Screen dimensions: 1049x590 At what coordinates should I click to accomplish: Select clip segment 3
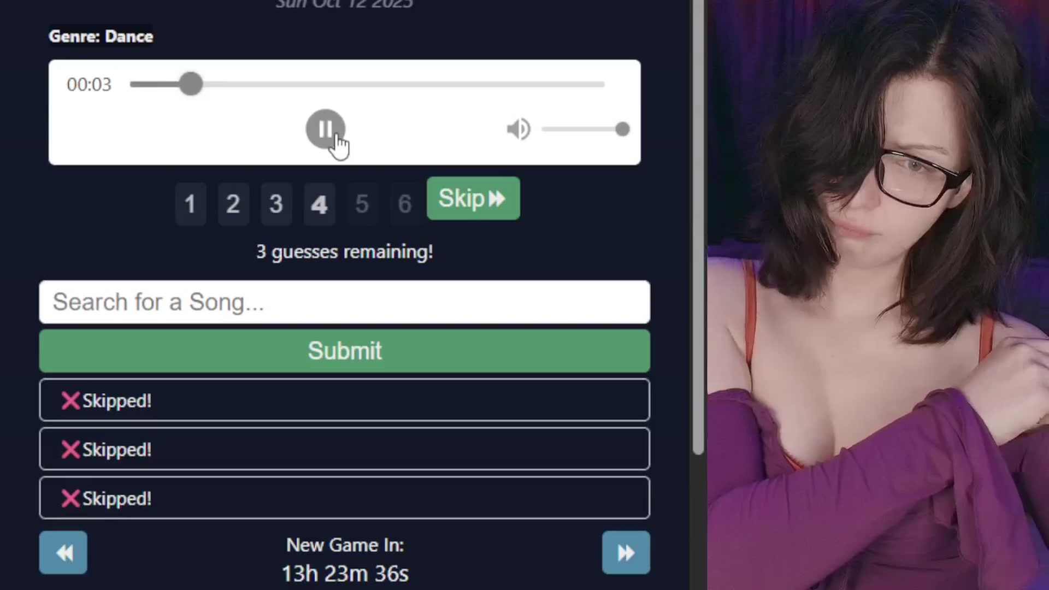[x=276, y=204]
